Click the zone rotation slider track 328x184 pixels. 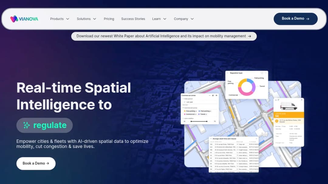tap(199, 121)
